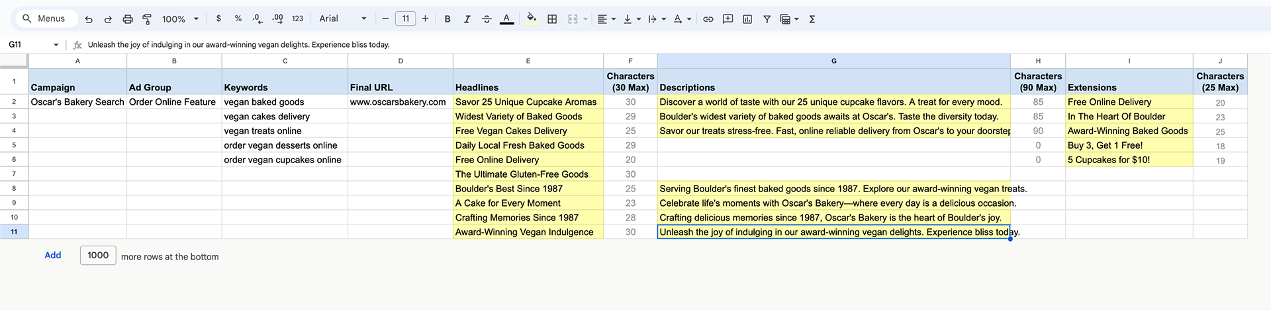Print the spreadsheet using printer icon

128,19
